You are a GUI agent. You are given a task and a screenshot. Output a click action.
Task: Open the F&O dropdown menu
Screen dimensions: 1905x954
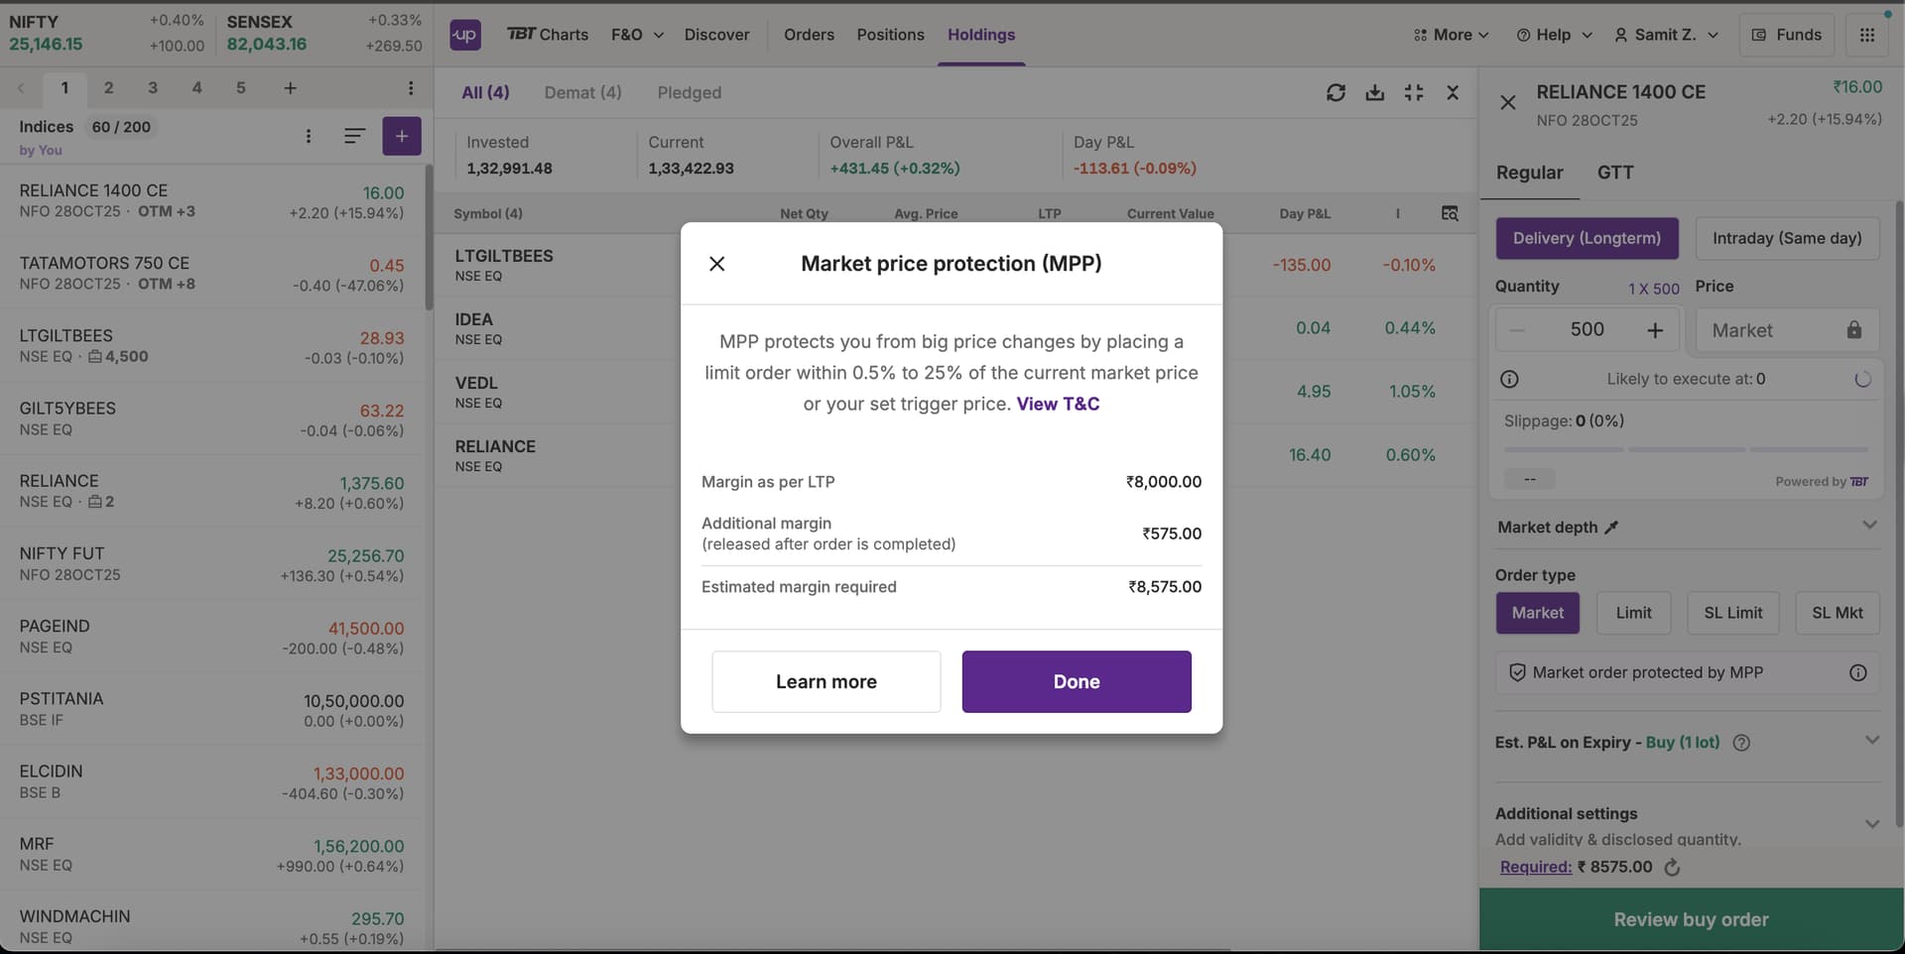[637, 35]
